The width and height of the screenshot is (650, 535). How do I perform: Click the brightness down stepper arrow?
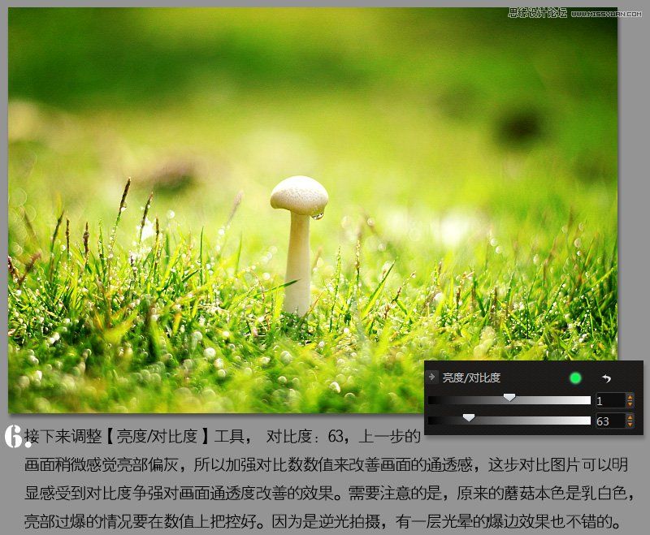(629, 404)
